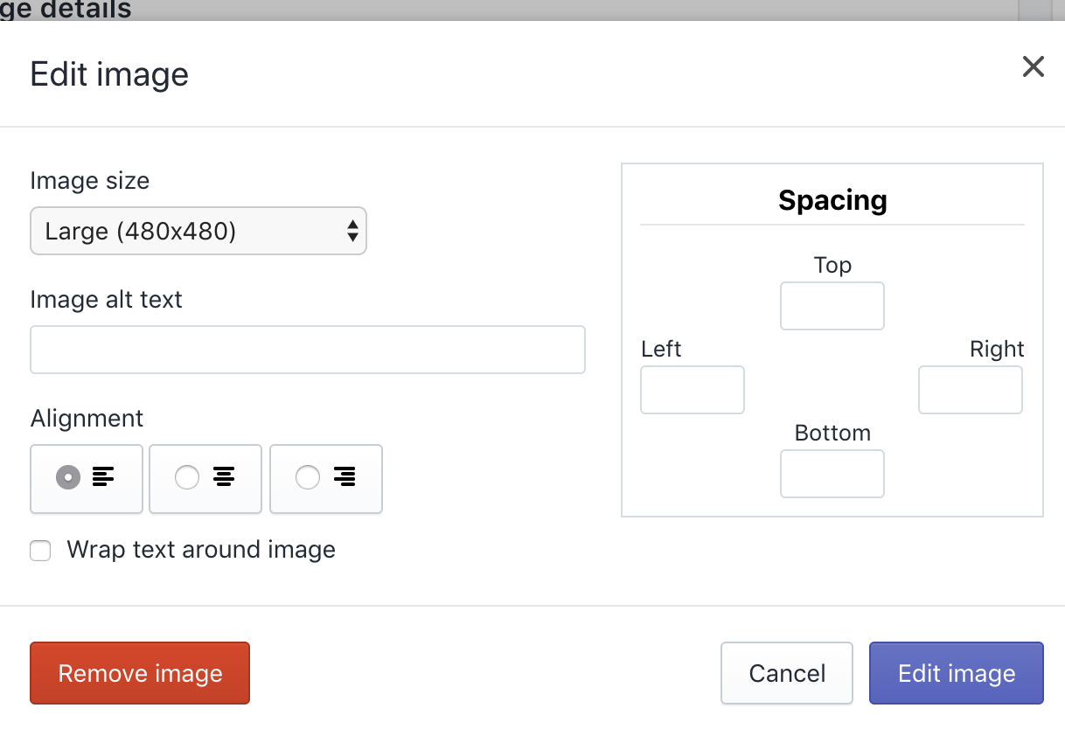The image size is (1065, 729).
Task: Click the Image size stepper arrows
Action: click(352, 231)
